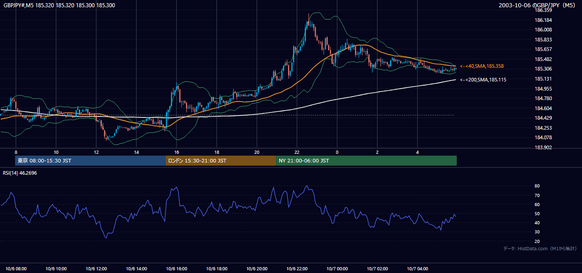Click the 184.604 price axis value

(543, 108)
